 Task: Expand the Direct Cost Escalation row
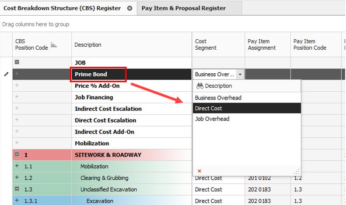[17, 120]
